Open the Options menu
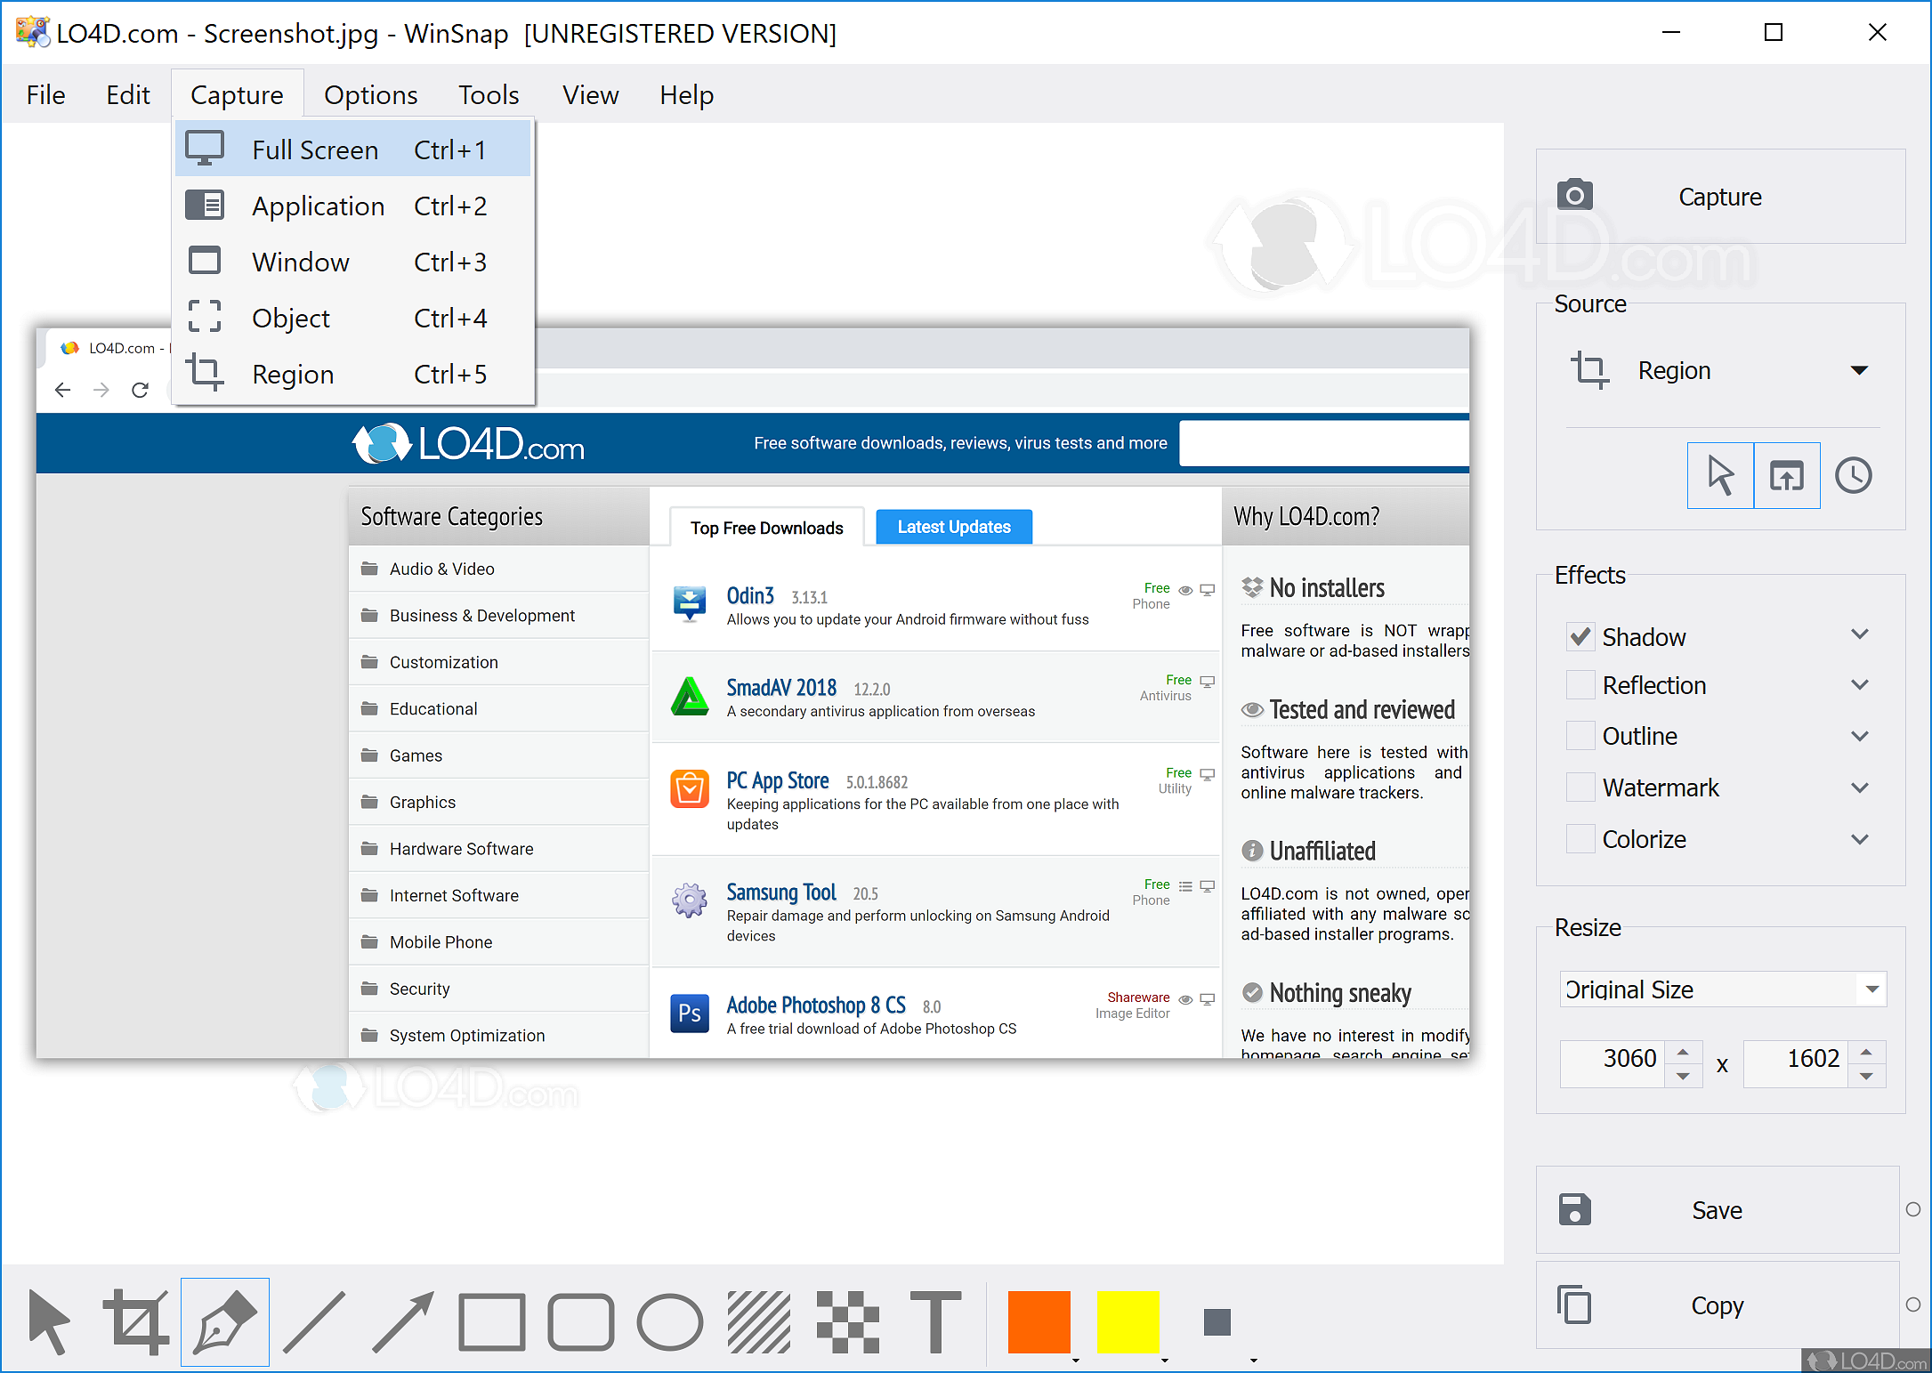Image resolution: width=1932 pixels, height=1373 pixels. tap(370, 94)
